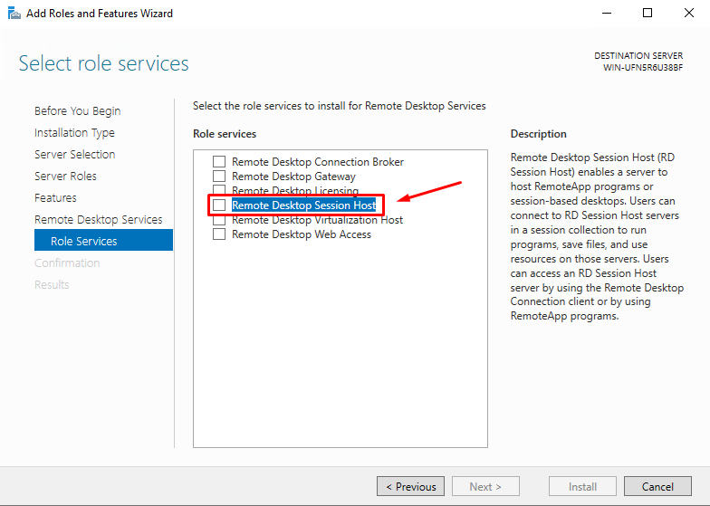Maximize the wizard window
Viewport: 710px width, 506px height.
pos(648,14)
